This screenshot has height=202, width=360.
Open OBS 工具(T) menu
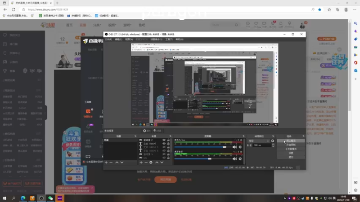169,40
